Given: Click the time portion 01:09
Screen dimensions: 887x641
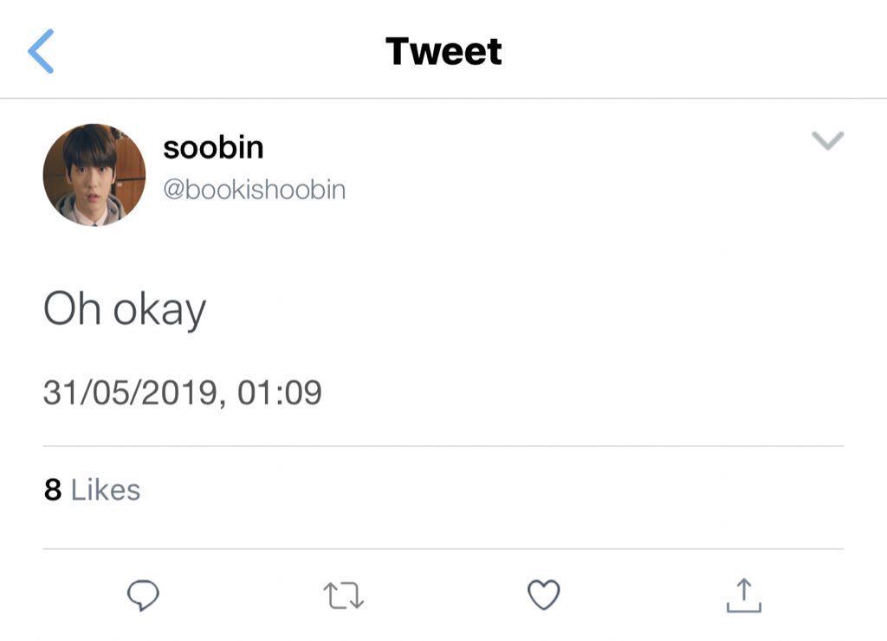Looking at the screenshot, I should click(280, 392).
